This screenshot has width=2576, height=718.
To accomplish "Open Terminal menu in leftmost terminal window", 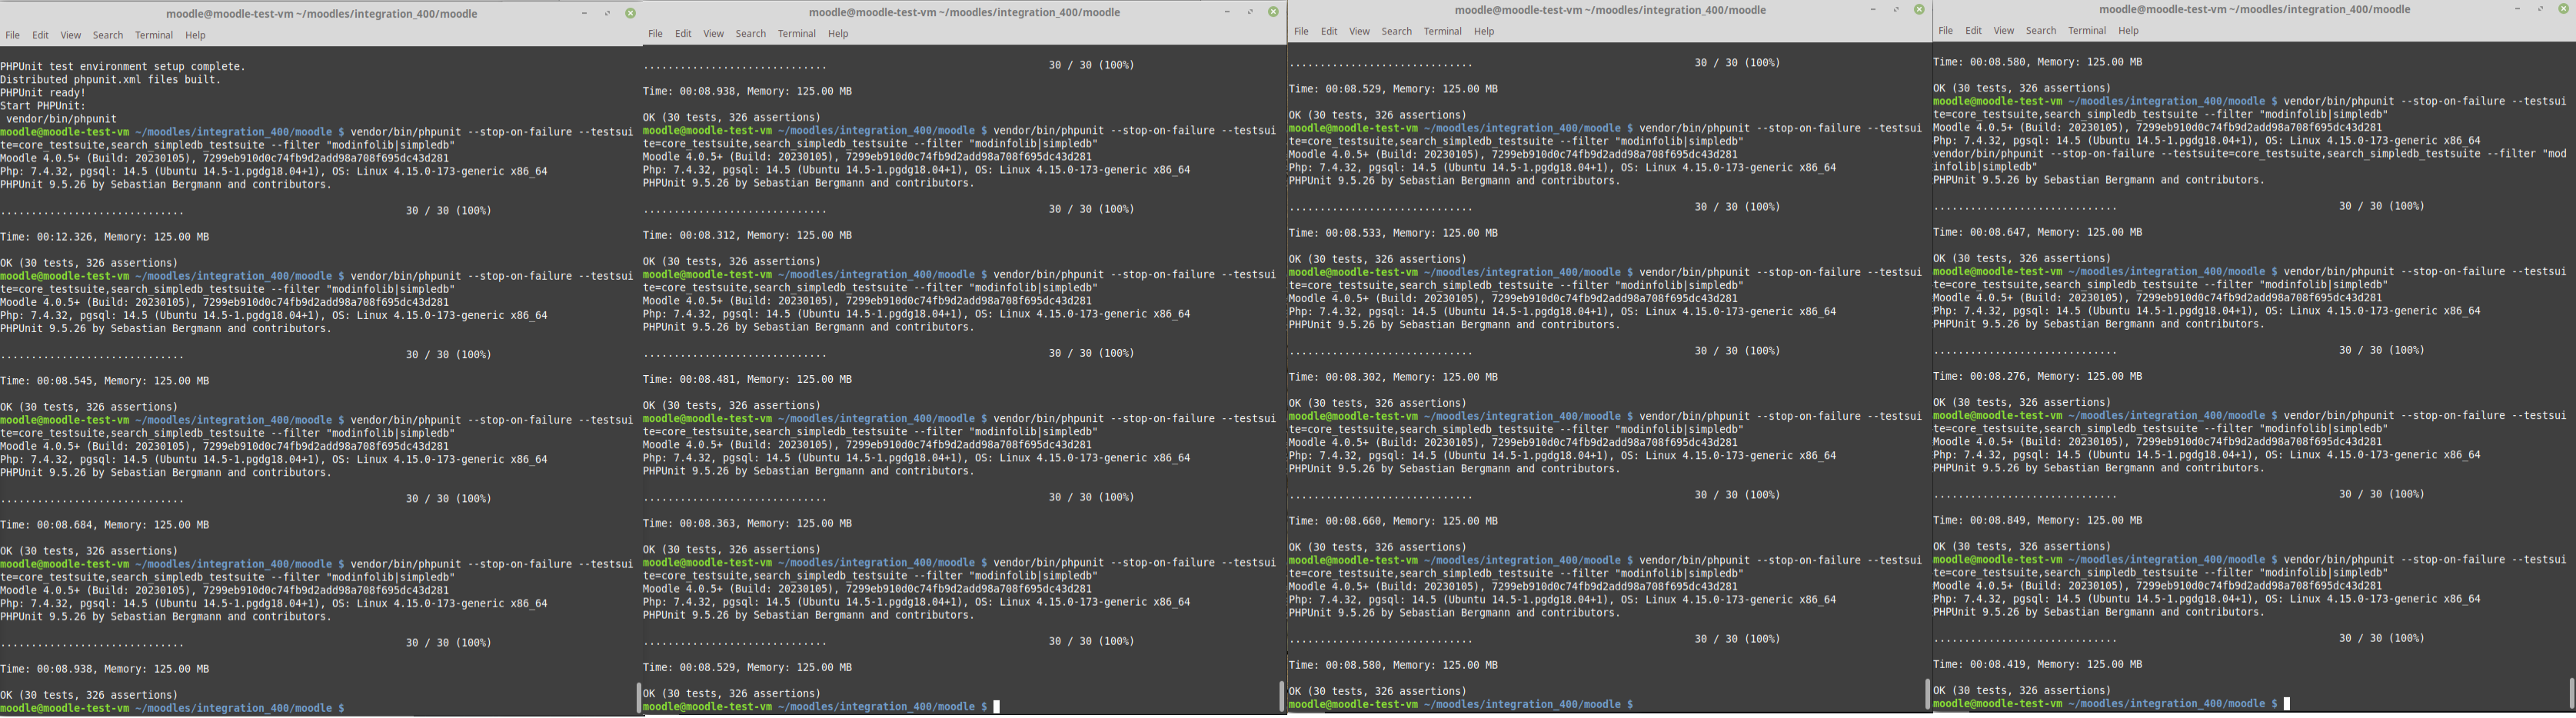I will pyautogui.click(x=154, y=35).
